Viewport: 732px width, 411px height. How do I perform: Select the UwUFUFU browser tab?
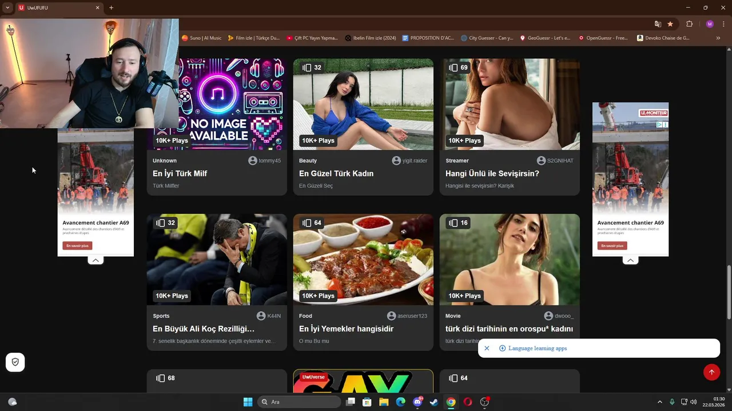pos(59,7)
